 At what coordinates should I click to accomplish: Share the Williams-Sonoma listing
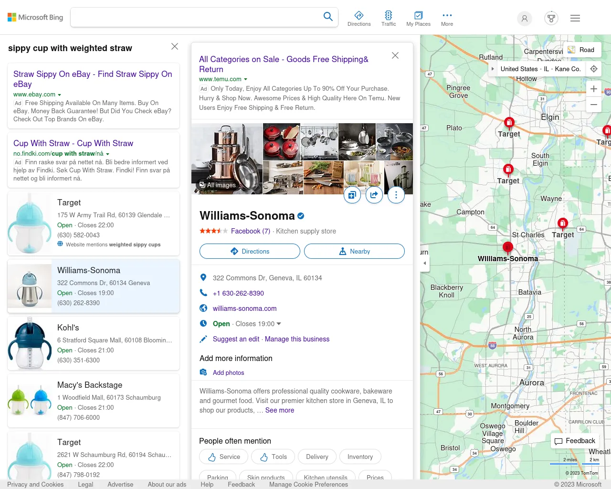pos(374,194)
